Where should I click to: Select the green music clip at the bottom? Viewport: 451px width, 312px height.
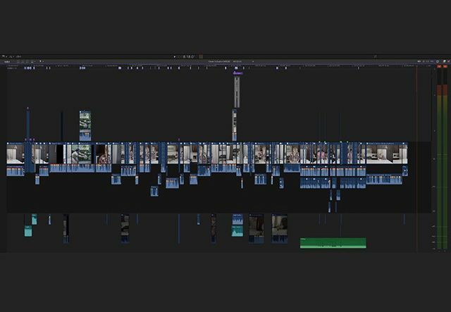333,243
